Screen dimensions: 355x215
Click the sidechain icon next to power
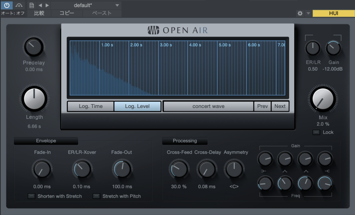(19, 5)
